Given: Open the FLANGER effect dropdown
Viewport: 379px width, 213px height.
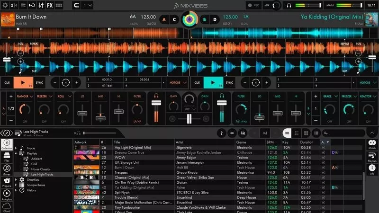Looking at the screenshot, I should click(25, 97).
